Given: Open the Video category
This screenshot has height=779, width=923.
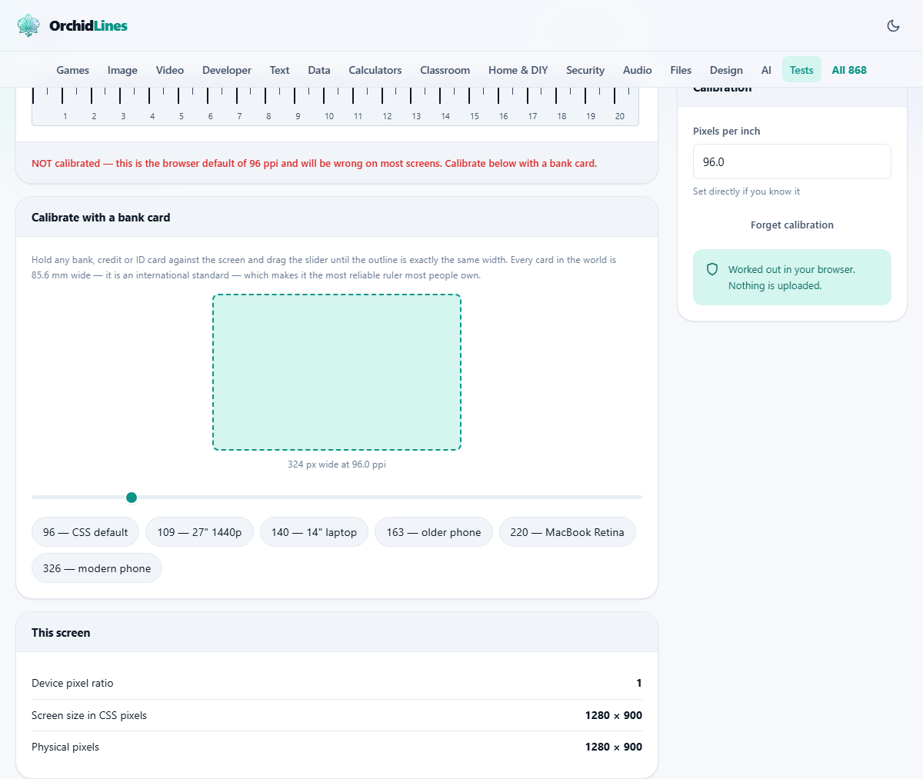Looking at the screenshot, I should pos(170,70).
